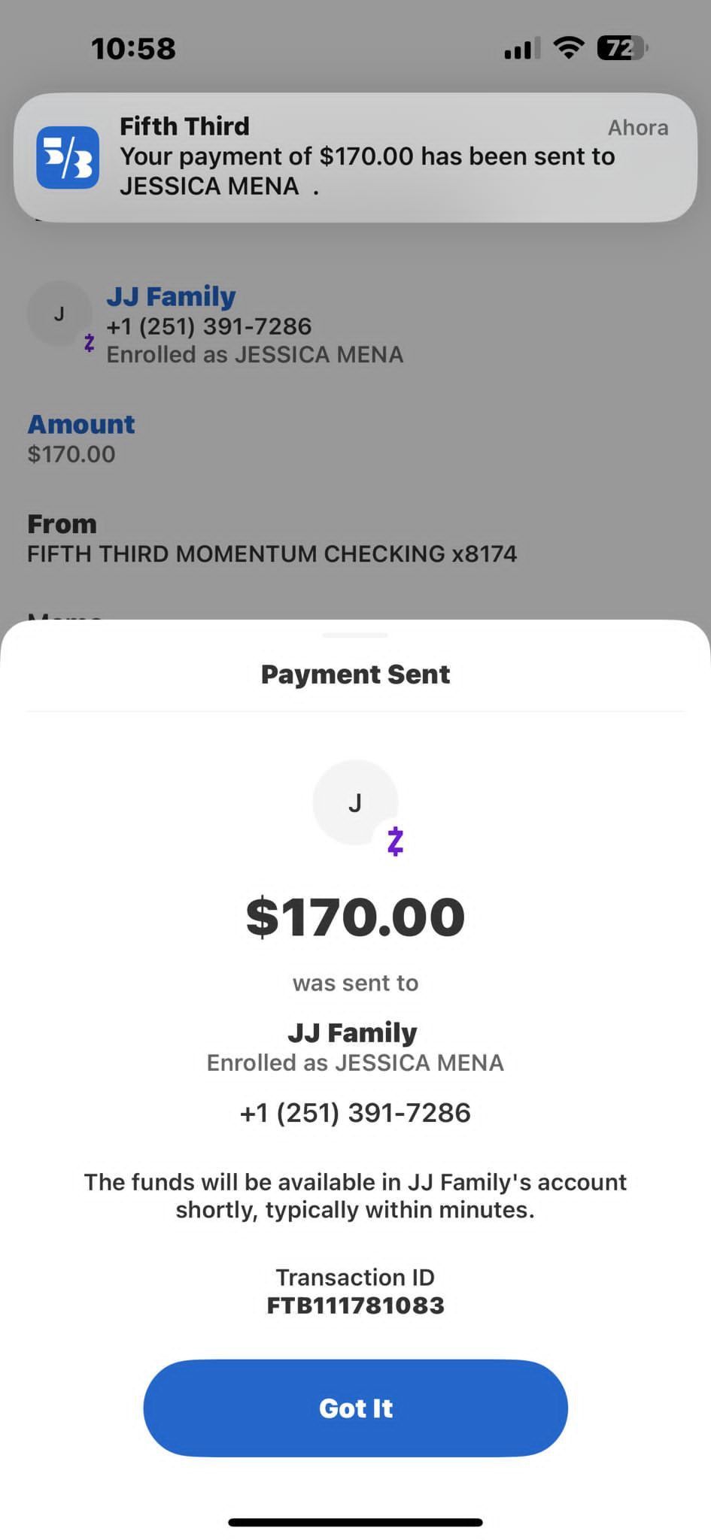Tap the 10:58 clock in status bar
The width and height of the screenshot is (711, 1540).
tap(133, 49)
